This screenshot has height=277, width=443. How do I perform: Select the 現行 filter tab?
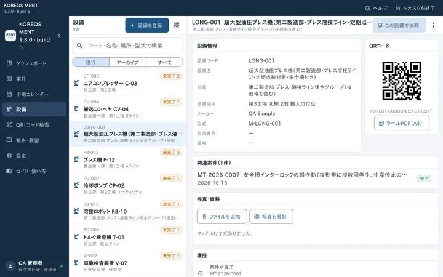point(90,62)
